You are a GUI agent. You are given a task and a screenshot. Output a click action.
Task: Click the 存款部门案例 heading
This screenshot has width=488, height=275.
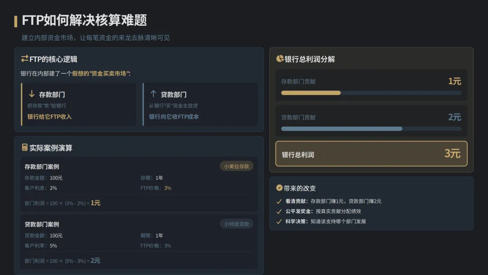pos(42,166)
